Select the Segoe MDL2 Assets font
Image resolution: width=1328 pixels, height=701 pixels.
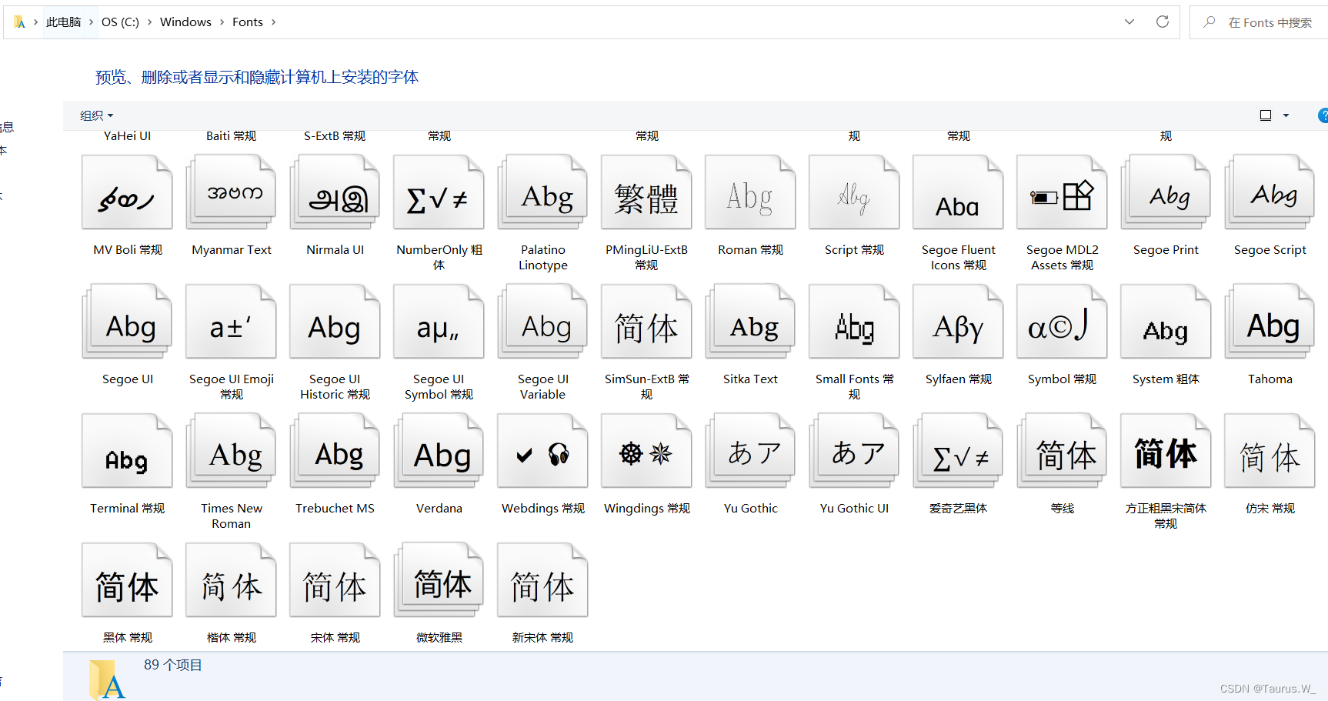coord(1062,192)
